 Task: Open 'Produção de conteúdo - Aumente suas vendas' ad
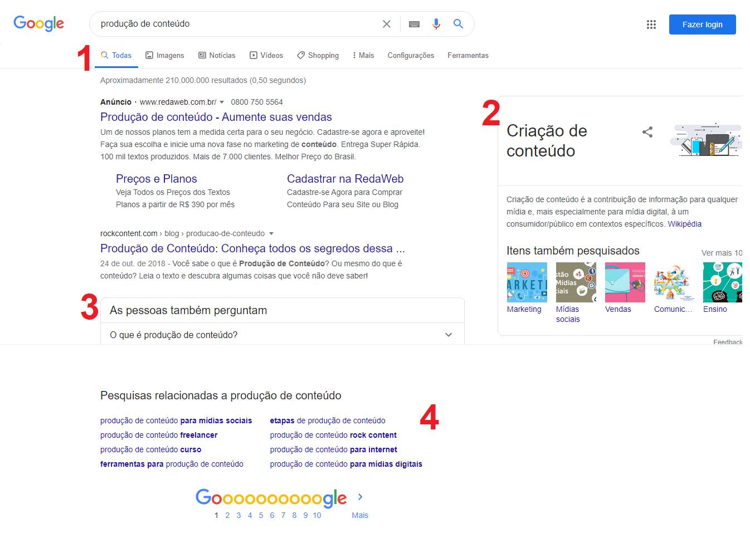pyautogui.click(x=216, y=117)
